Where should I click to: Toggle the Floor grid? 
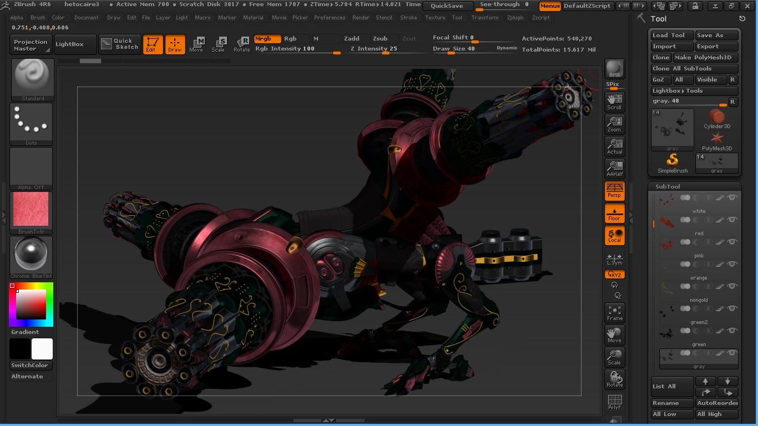pyautogui.click(x=614, y=212)
